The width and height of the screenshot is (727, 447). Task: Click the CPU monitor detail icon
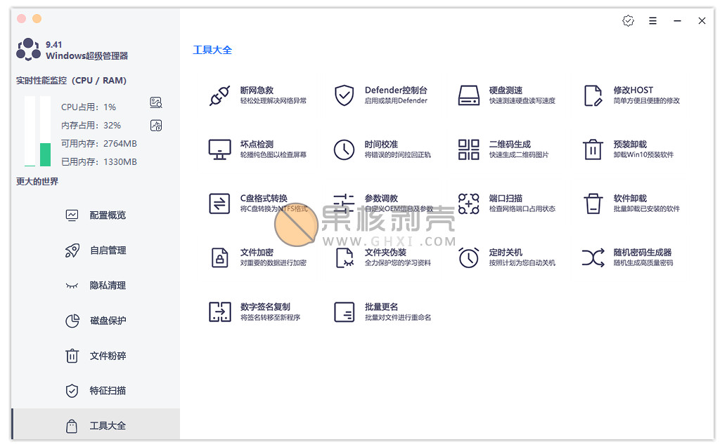[156, 103]
